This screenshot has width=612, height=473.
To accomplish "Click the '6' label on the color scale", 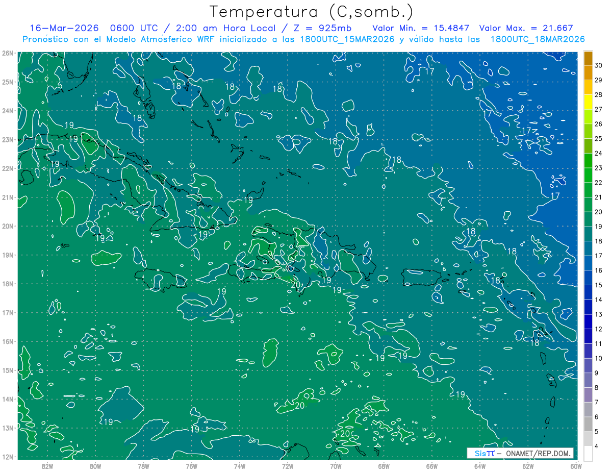I will tap(597, 417).
